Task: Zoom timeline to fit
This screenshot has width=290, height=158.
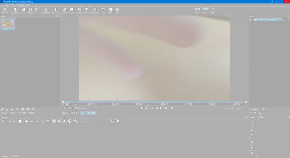Action: coord(118,121)
